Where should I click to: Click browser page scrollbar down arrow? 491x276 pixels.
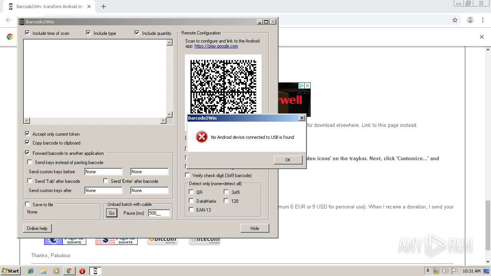point(488,262)
